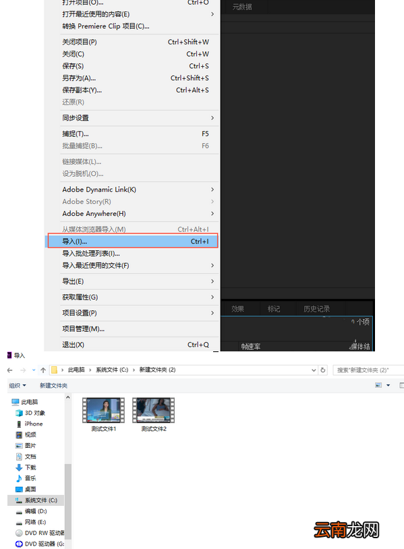Select 打开最近使用的内容(E) menu entry
The width and height of the screenshot is (404, 549).
[x=139, y=14]
